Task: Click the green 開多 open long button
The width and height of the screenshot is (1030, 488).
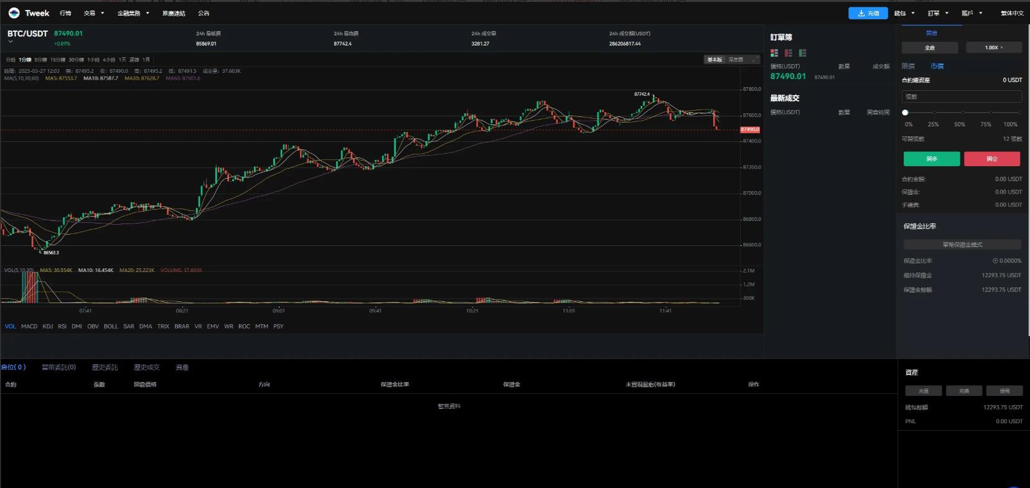Action: click(931, 159)
